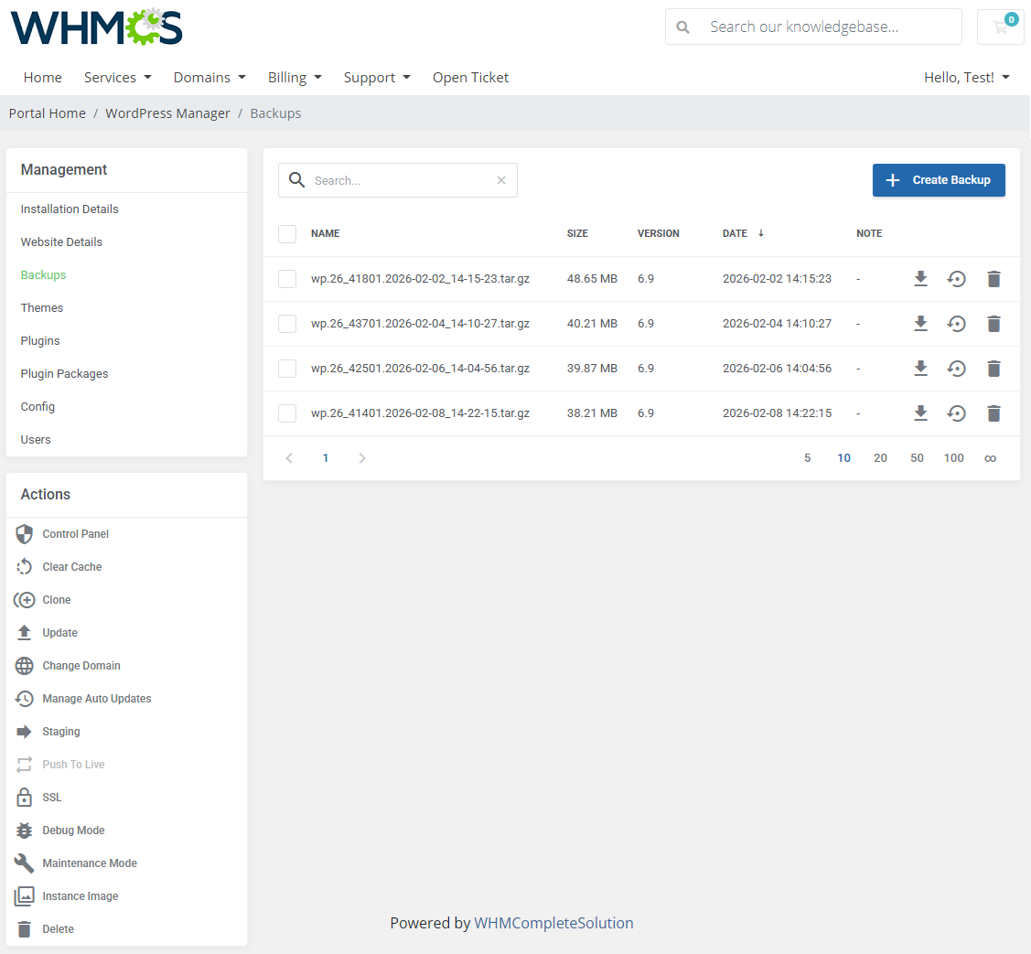Delete the wp.26_41401 backup file
The width and height of the screenshot is (1031, 954).
[x=994, y=413]
